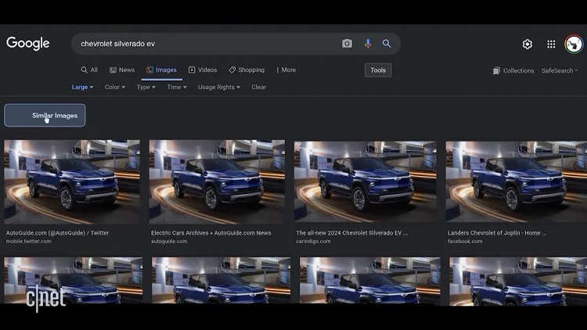Click the mobile.twitter.com source text
Screen dimensions: 587x330
(29, 242)
